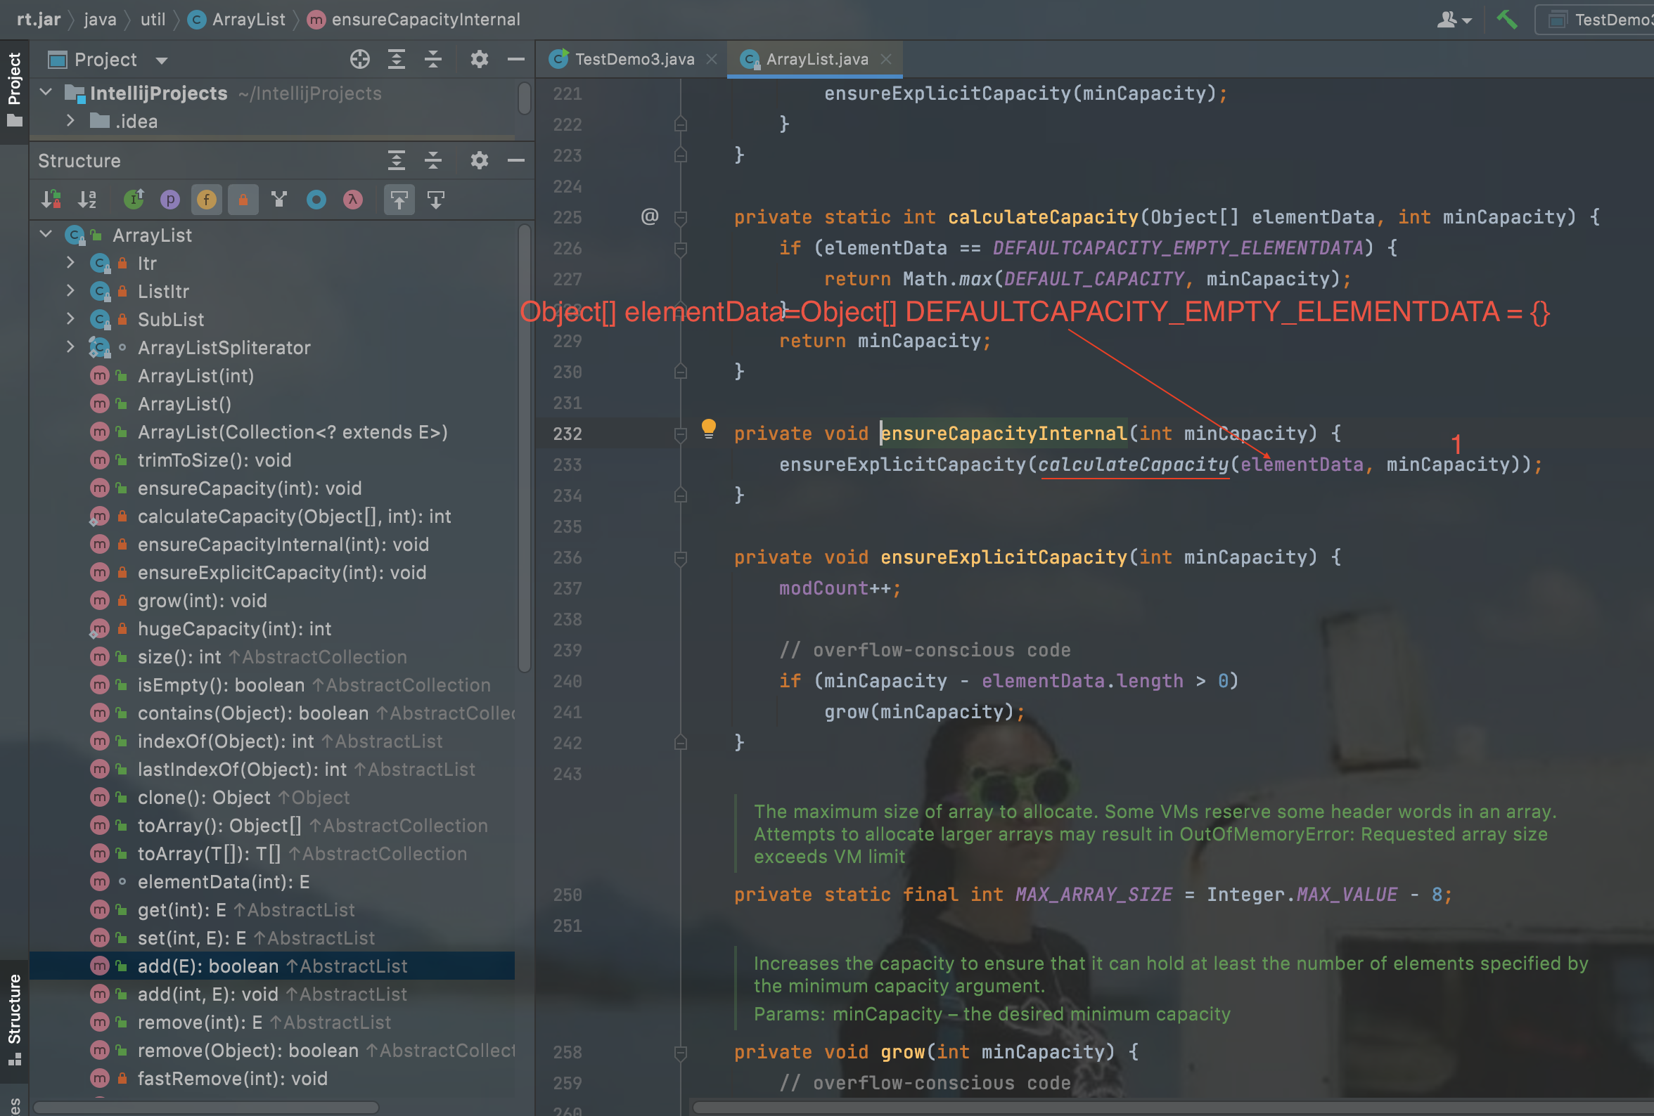The width and height of the screenshot is (1654, 1116).
Task: Toggle Show non-public members lock filter
Action: pyautogui.click(x=243, y=200)
